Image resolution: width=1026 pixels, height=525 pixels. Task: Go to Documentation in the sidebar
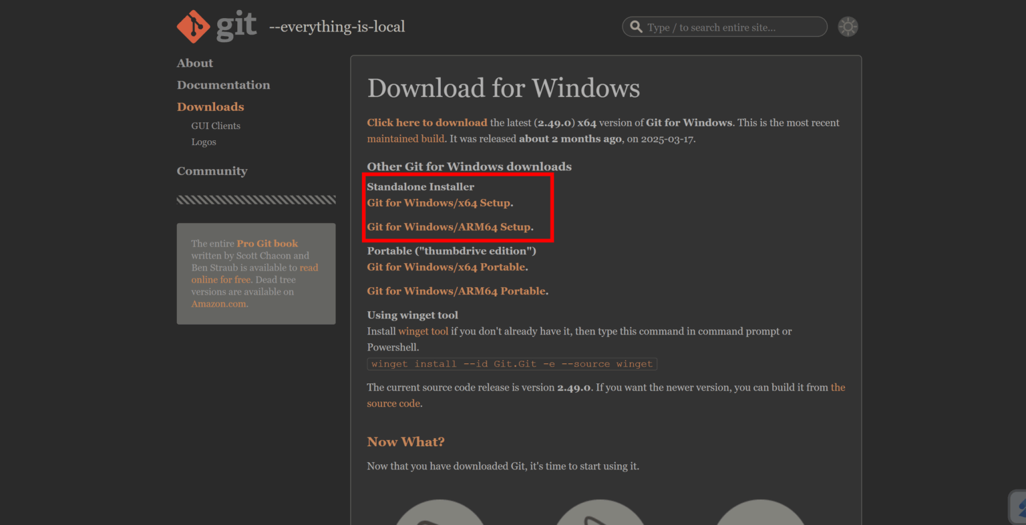point(223,85)
